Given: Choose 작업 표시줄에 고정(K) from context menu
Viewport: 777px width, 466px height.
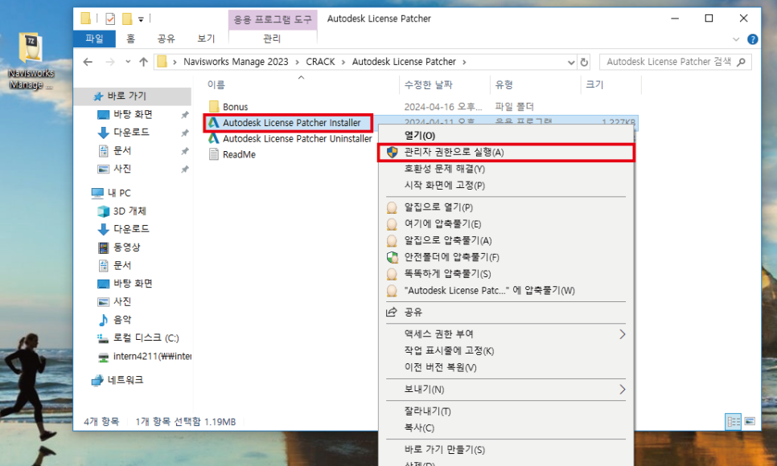Looking at the screenshot, I should tap(506, 350).
